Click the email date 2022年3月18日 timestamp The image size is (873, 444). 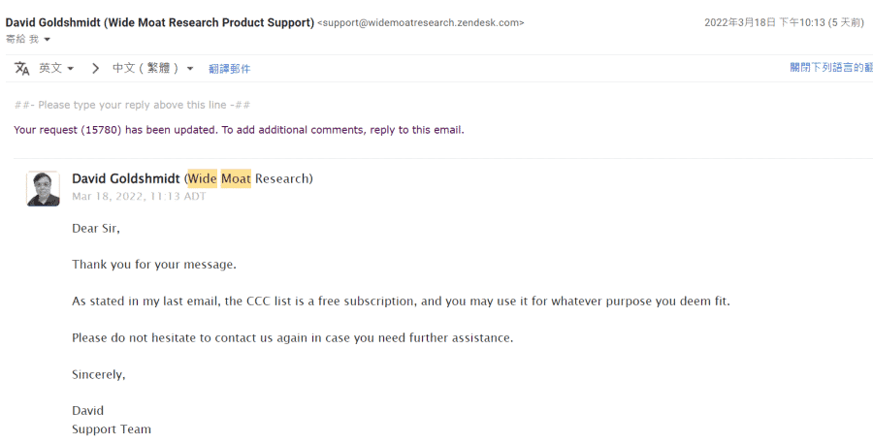point(784,22)
